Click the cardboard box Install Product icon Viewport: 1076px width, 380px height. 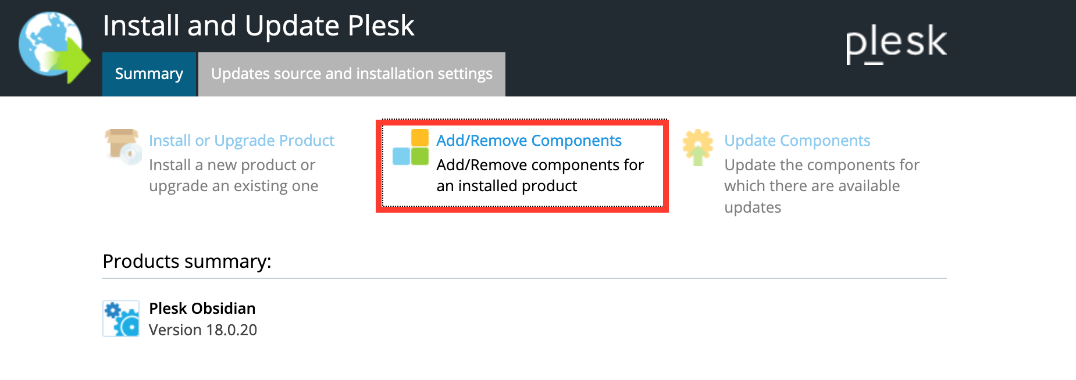pos(123,146)
